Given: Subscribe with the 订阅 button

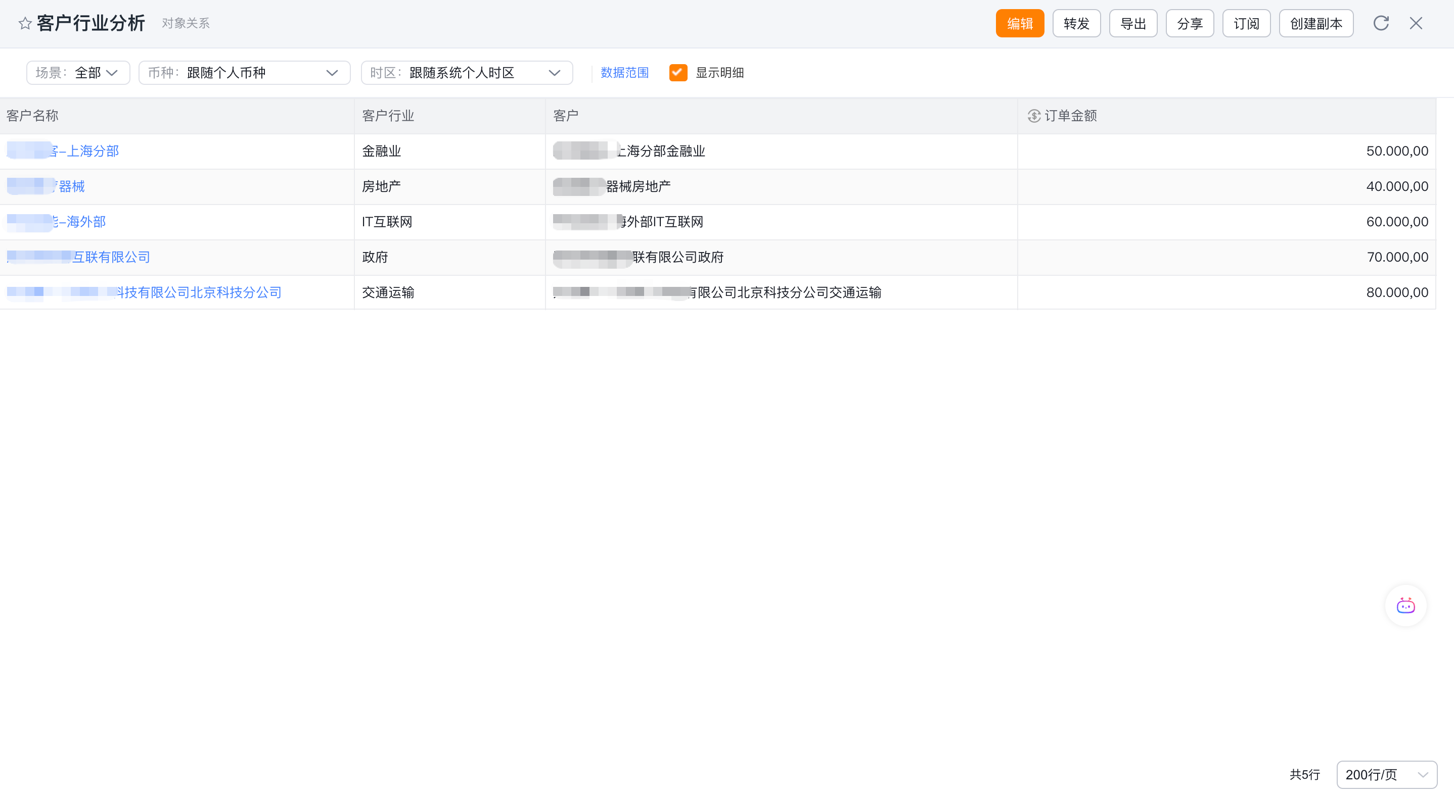Looking at the screenshot, I should [x=1246, y=23].
